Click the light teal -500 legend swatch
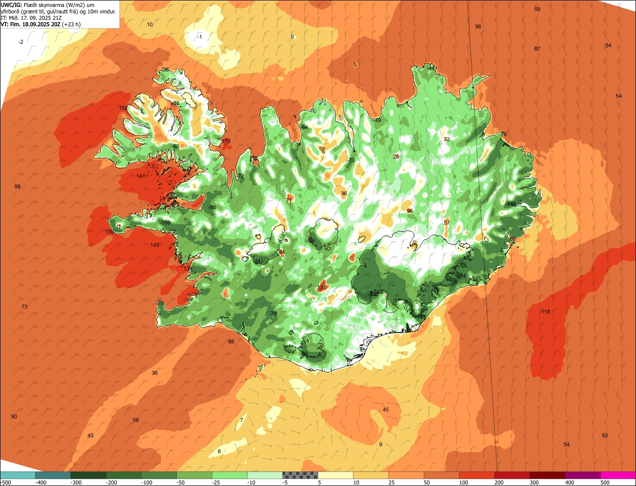 tap(18, 475)
